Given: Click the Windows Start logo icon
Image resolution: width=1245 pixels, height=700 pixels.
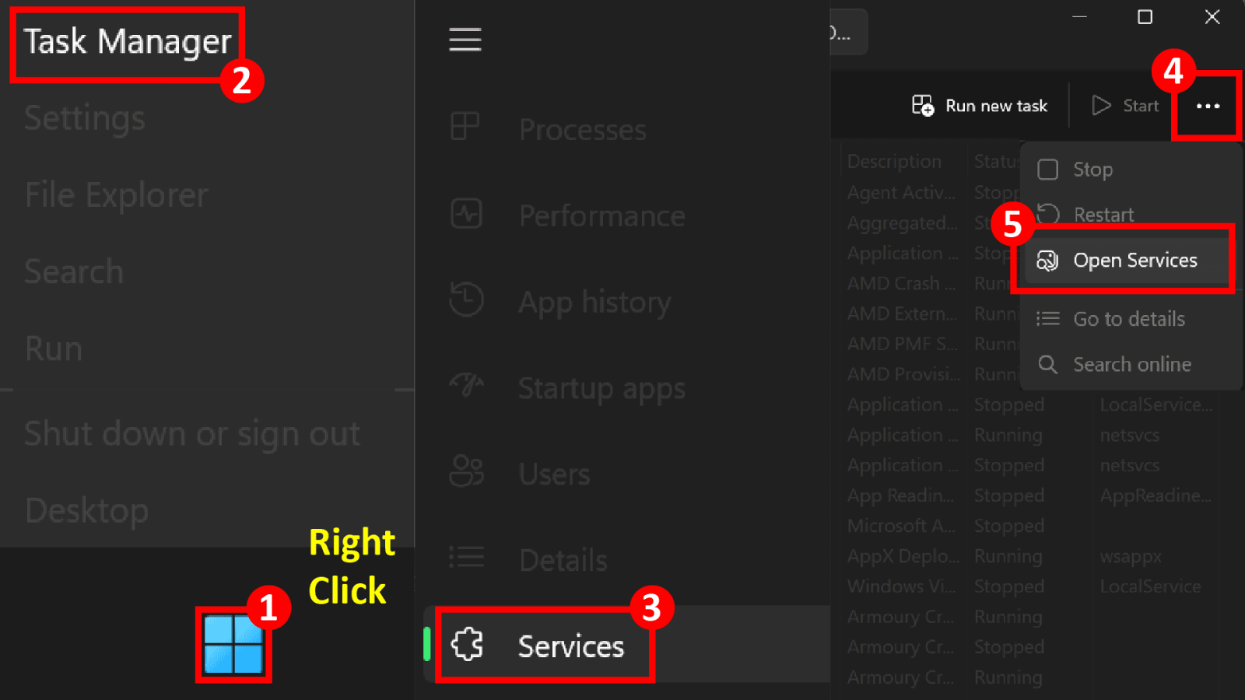Looking at the screenshot, I should (233, 644).
